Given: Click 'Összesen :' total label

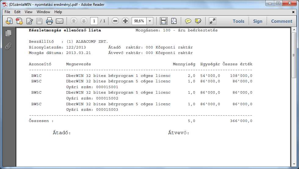Looking at the screenshot, I should pyautogui.click(x=41, y=121).
